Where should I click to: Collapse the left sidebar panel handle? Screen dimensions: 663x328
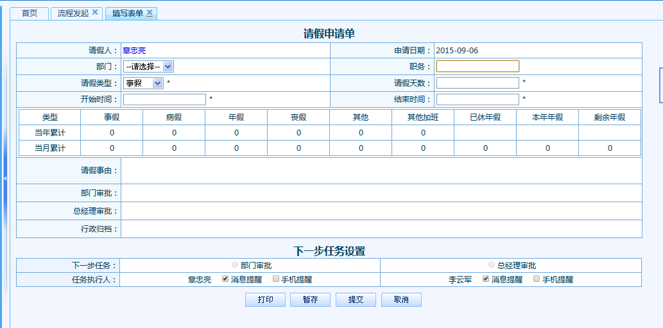pyautogui.click(x=5, y=179)
